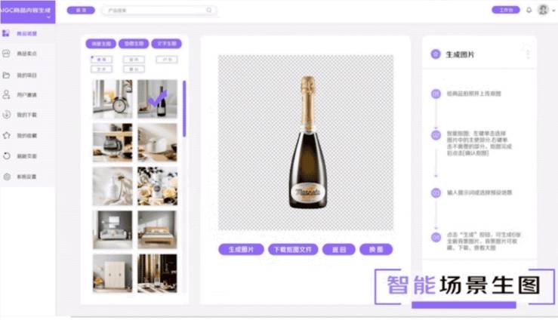Click the step 02 circle marker
Image resolution: width=558 pixels, height=320 pixels.
point(436,135)
